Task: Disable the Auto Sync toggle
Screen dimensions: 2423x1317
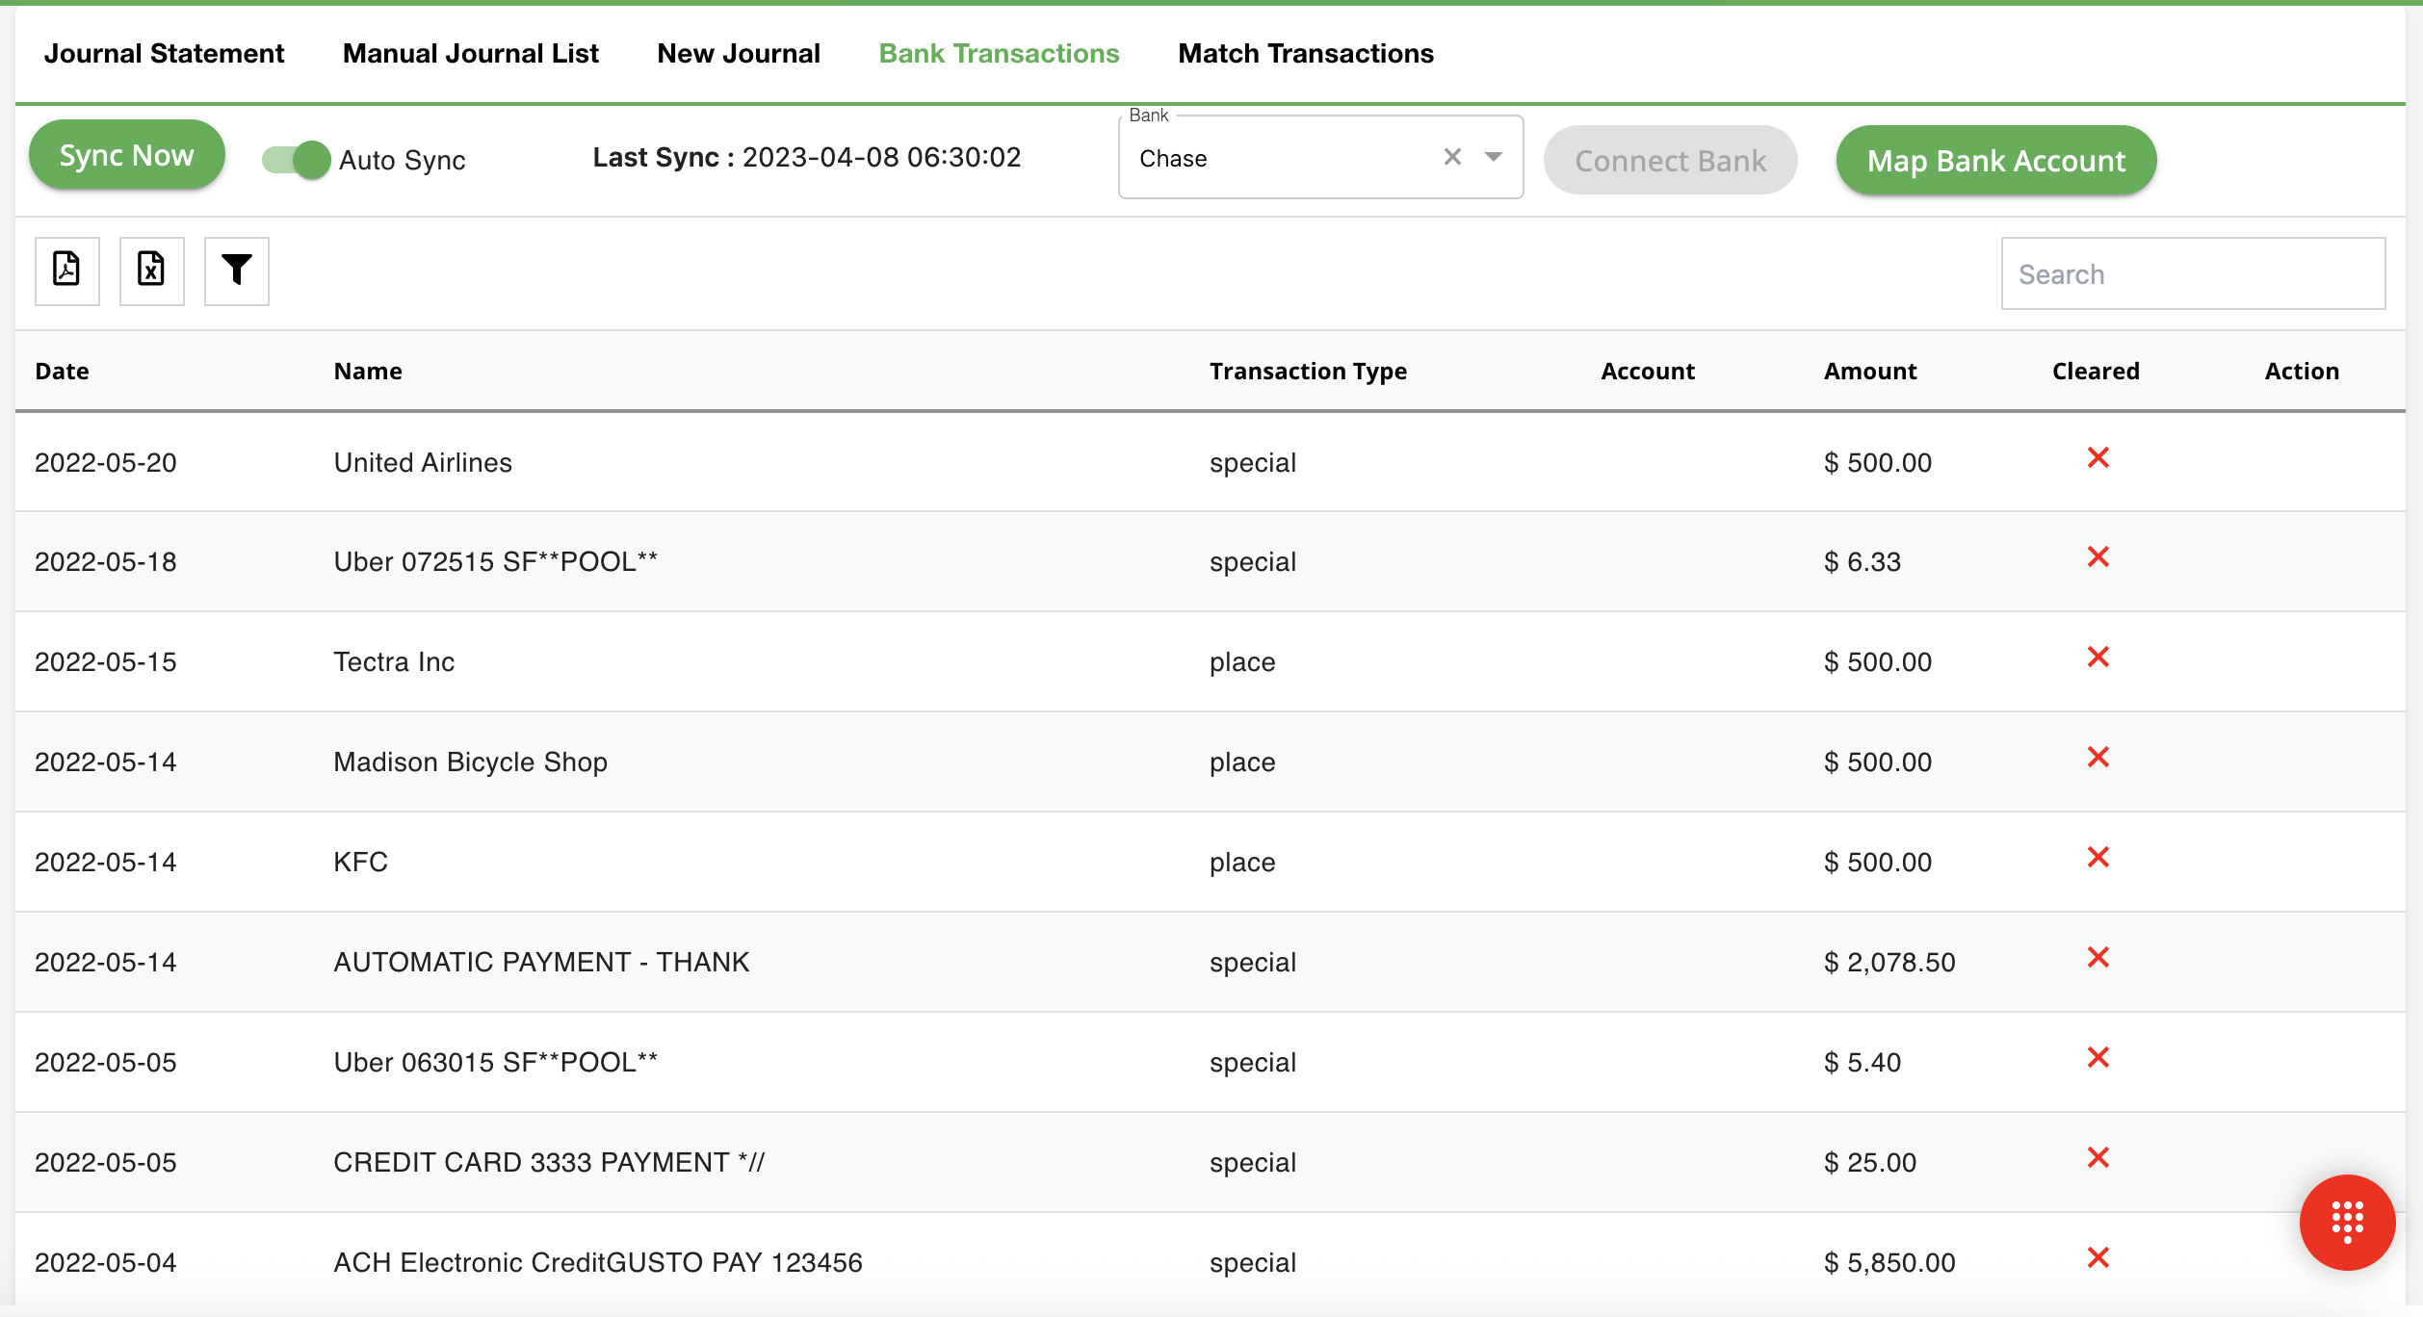Action: pos(297,160)
